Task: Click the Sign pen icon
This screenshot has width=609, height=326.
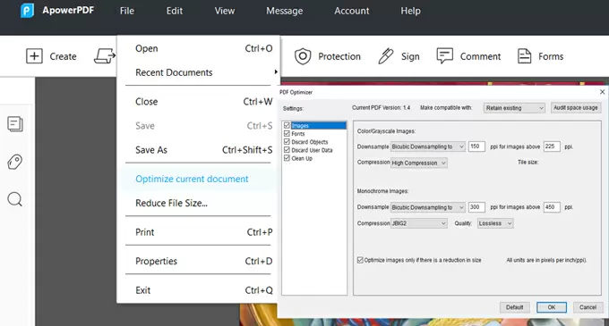Action: pyautogui.click(x=386, y=56)
